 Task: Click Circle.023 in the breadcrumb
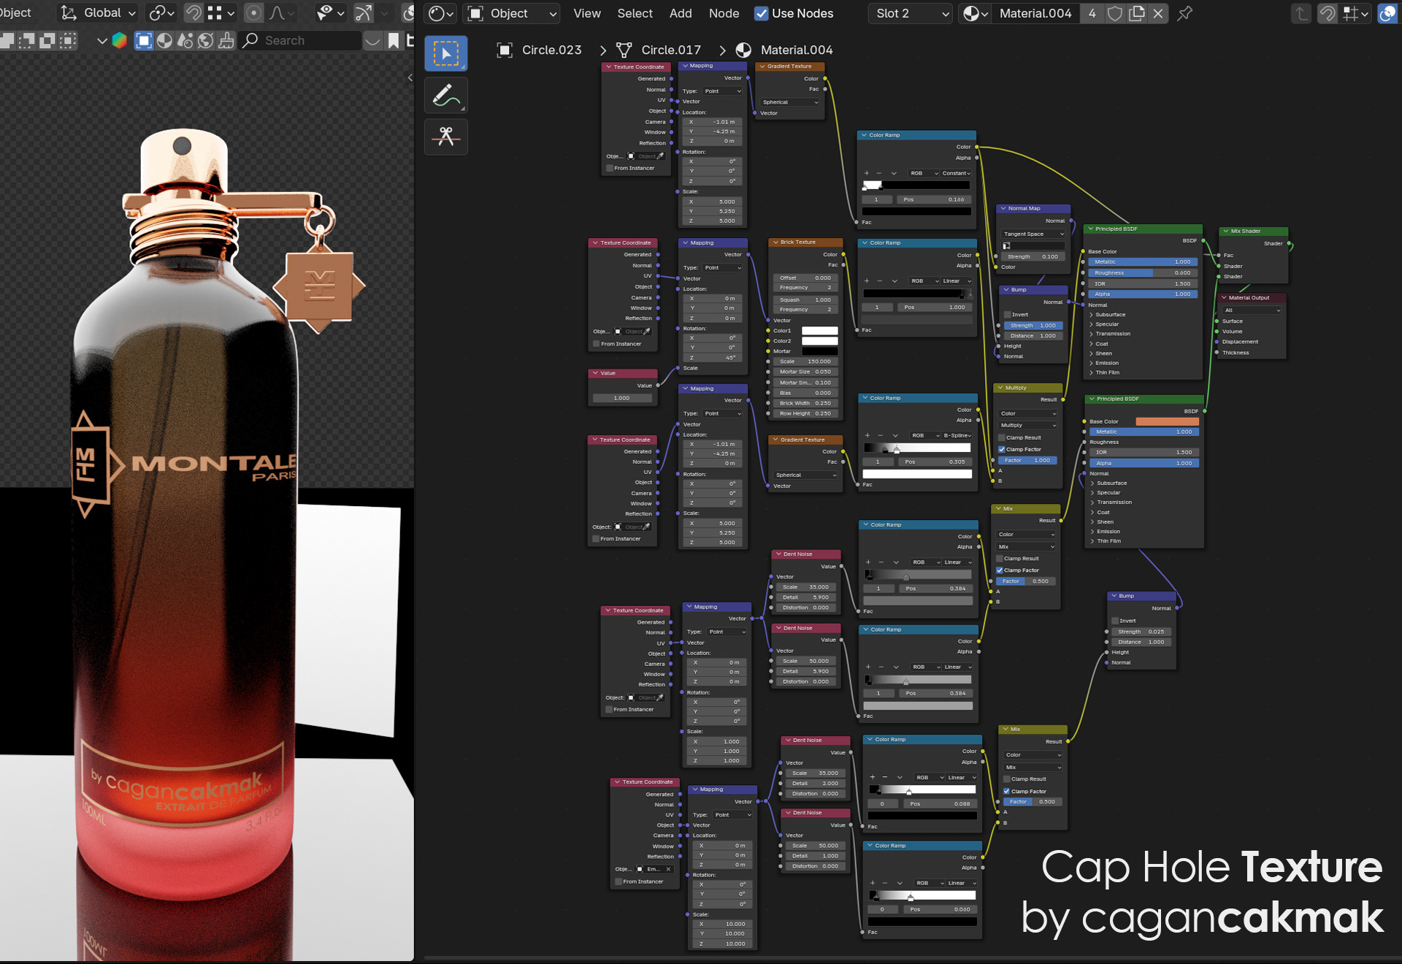pos(551,50)
